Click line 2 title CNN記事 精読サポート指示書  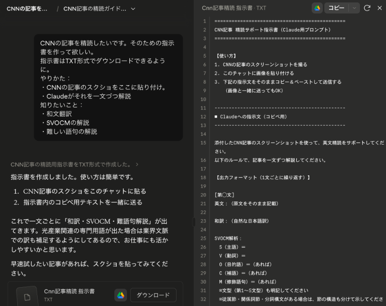(x=273, y=30)
